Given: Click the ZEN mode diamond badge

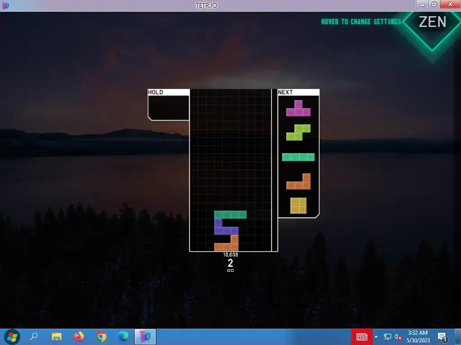Looking at the screenshot, I should (x=432, y=22).
